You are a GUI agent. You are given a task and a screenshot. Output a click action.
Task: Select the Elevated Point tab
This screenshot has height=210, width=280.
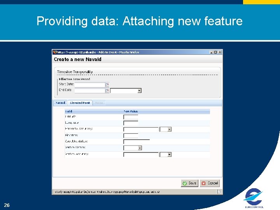coord(80,103)
